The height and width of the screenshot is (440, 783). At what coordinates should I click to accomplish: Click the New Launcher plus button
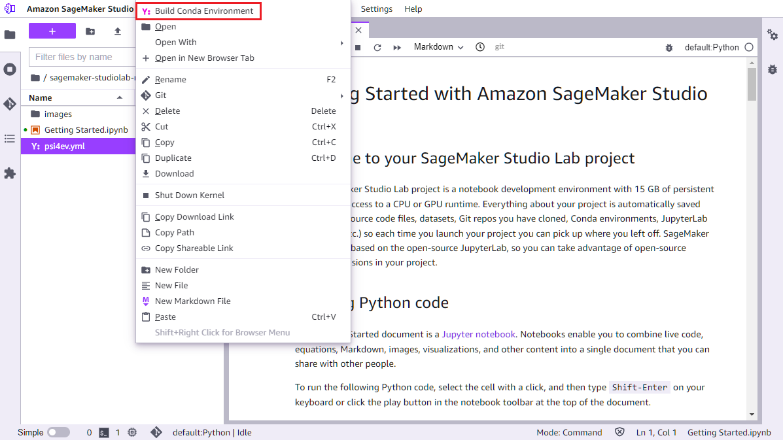coord(52,31)
